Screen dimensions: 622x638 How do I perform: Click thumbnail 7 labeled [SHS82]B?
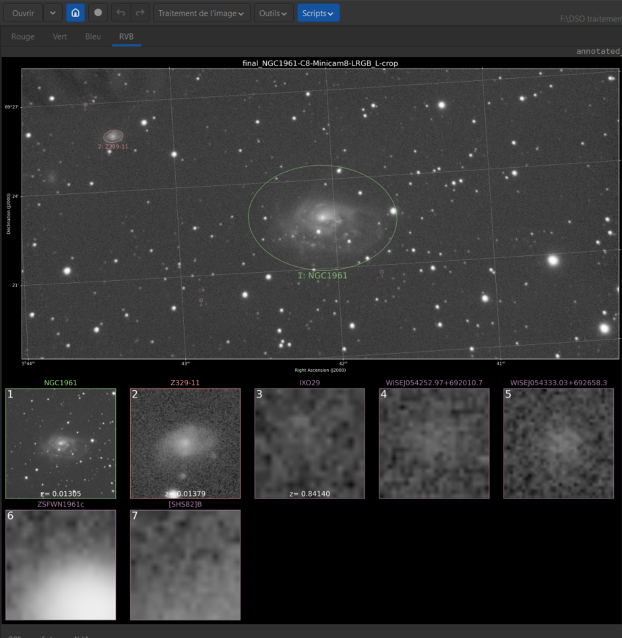coord(185,565)
